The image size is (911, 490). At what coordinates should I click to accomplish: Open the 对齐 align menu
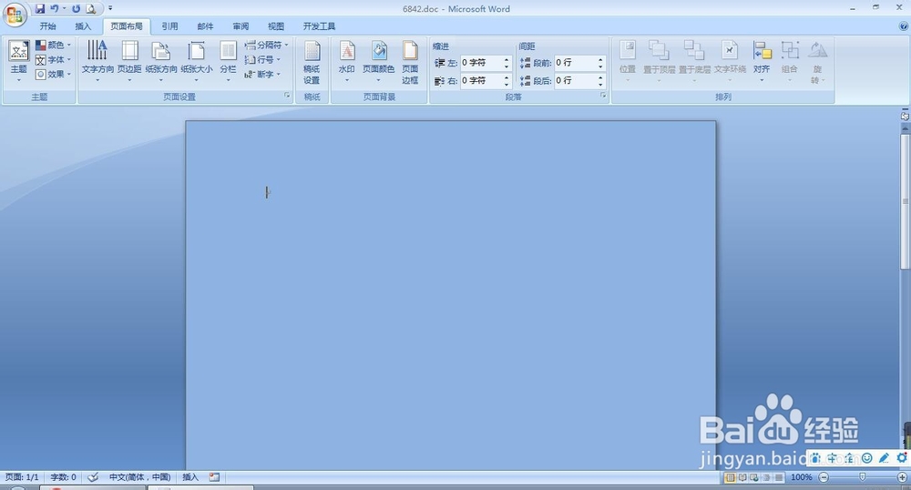pyautogui.click(x=762, y=60)
